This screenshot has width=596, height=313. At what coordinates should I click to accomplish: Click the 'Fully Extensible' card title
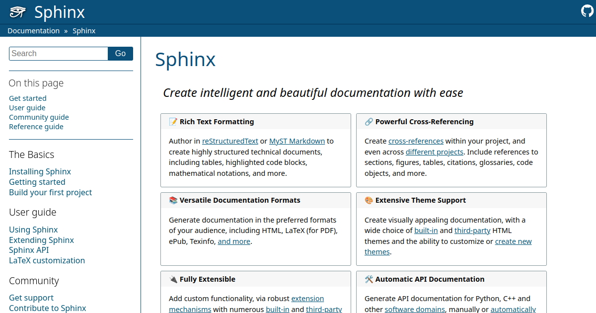pos(208,279)
